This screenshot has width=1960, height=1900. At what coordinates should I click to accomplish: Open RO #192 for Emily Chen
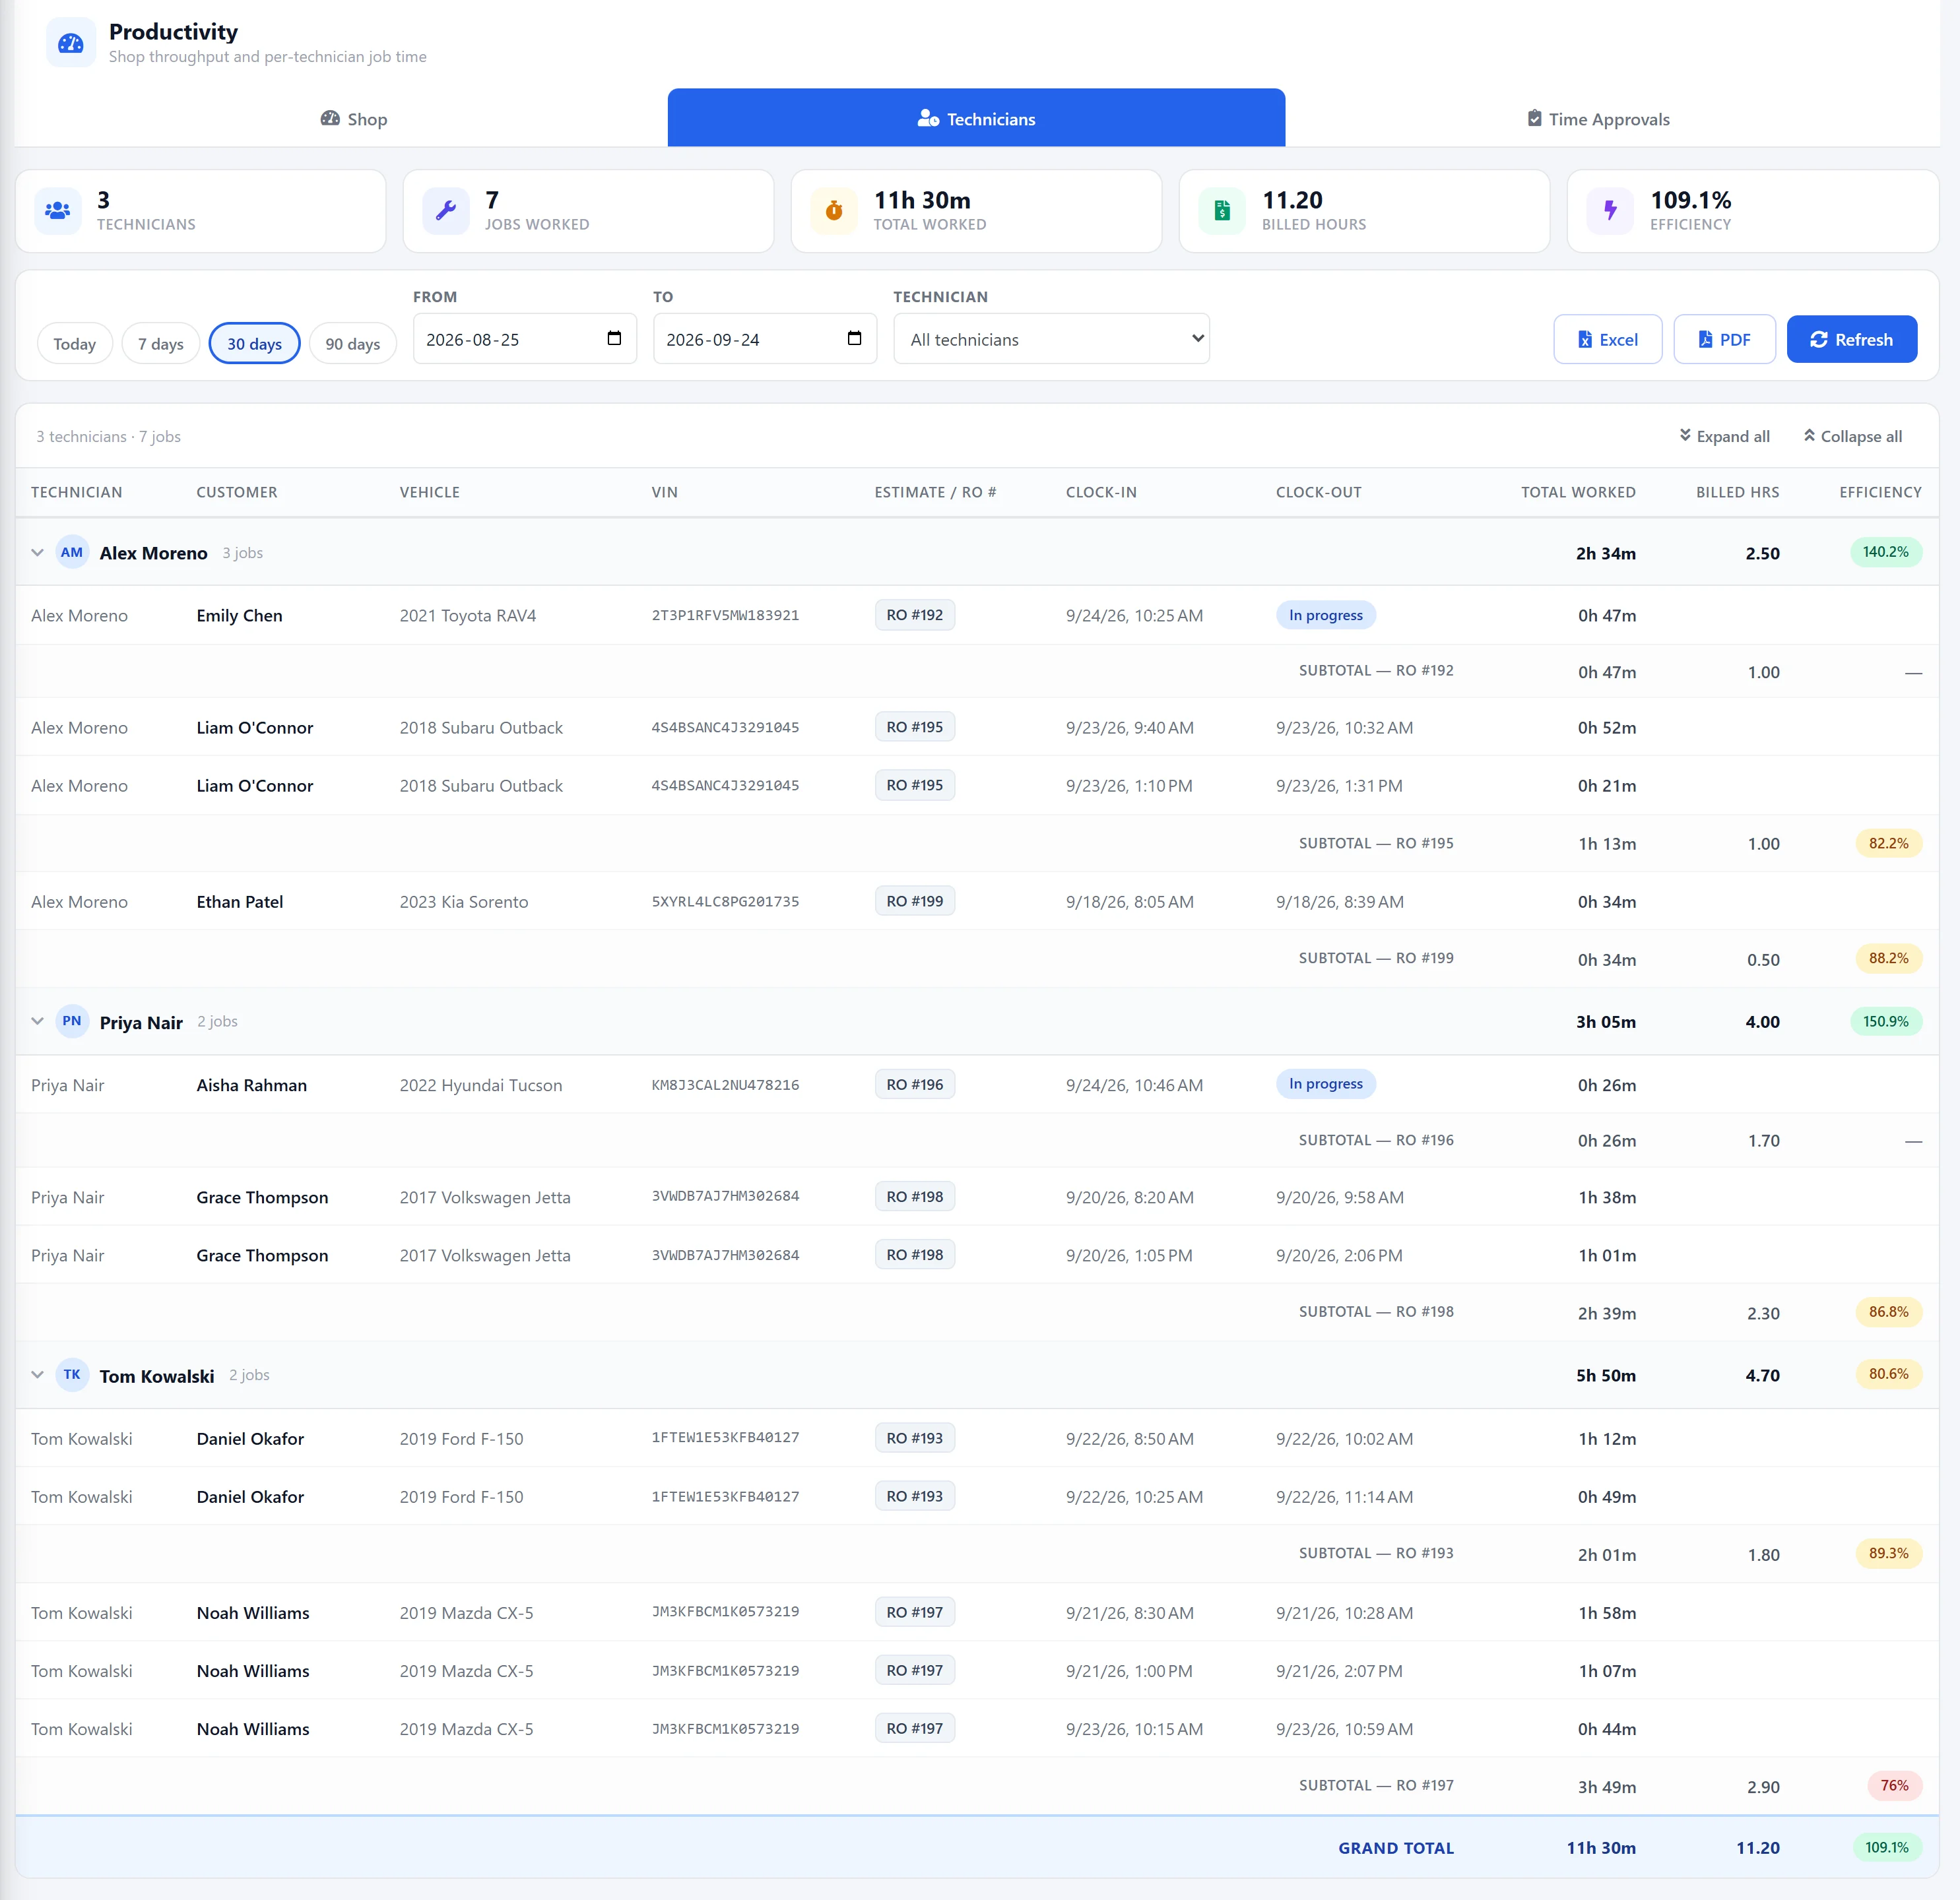[914, 616]
